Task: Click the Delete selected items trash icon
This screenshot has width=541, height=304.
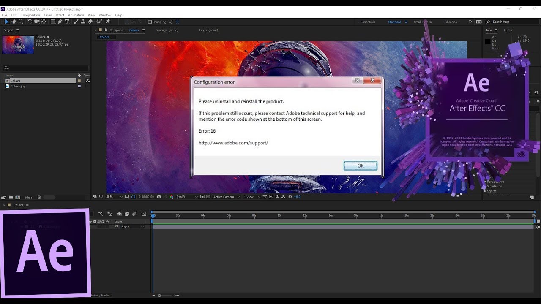Action: point(39,197)
